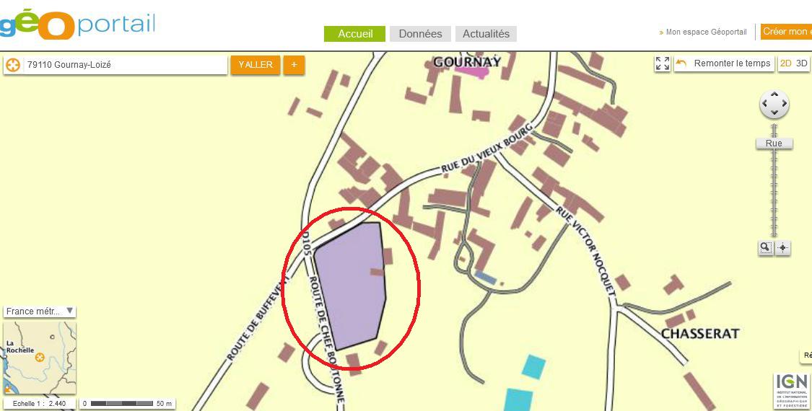Click the Y ALLER search button

coord(256,65)
